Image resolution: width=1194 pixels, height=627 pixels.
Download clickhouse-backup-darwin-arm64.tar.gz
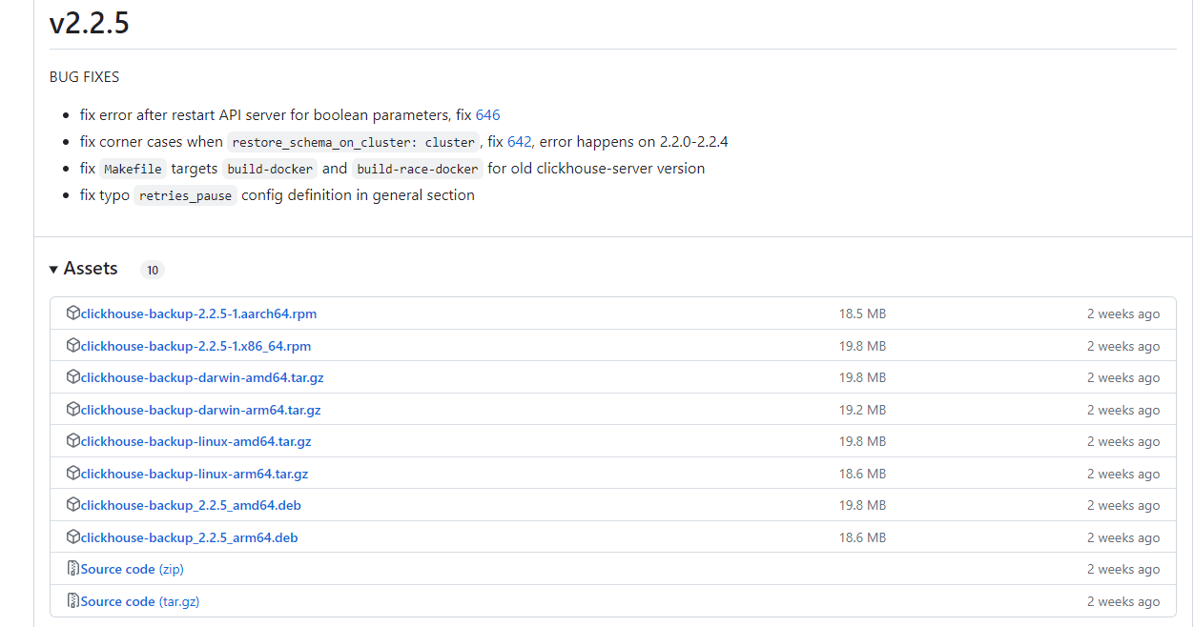[200, 410]
